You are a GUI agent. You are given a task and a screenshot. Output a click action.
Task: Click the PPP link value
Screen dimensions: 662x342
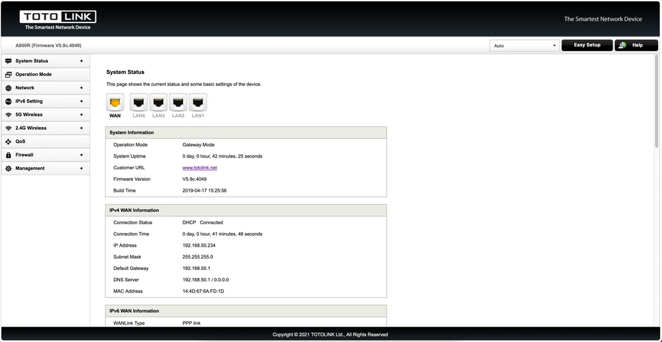(x=192, y=323)
